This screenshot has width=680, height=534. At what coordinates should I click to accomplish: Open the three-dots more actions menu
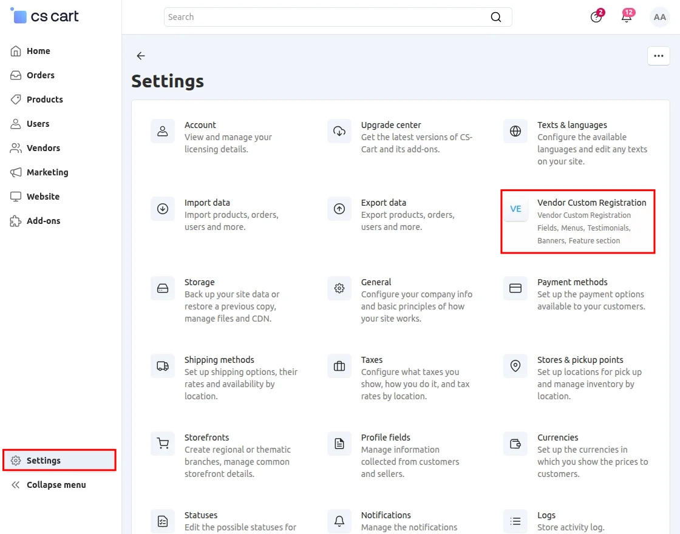(658, 56)
